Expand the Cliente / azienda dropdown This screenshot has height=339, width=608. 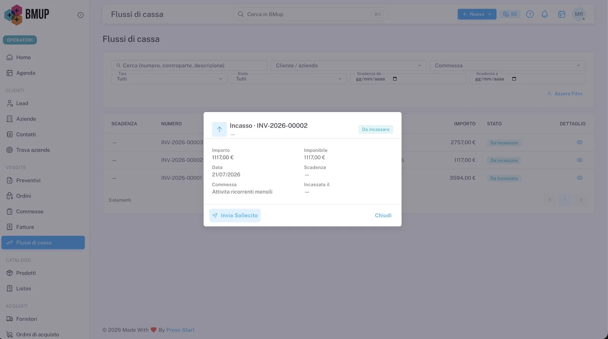coord(348,65)
